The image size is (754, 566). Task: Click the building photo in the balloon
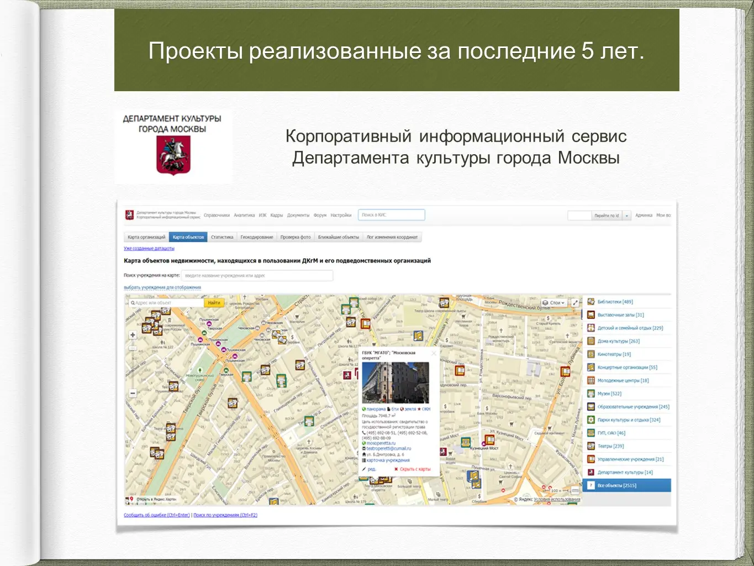396,383
